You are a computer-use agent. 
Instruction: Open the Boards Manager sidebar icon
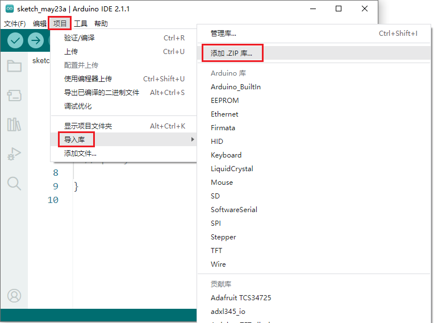click(14, 96)
